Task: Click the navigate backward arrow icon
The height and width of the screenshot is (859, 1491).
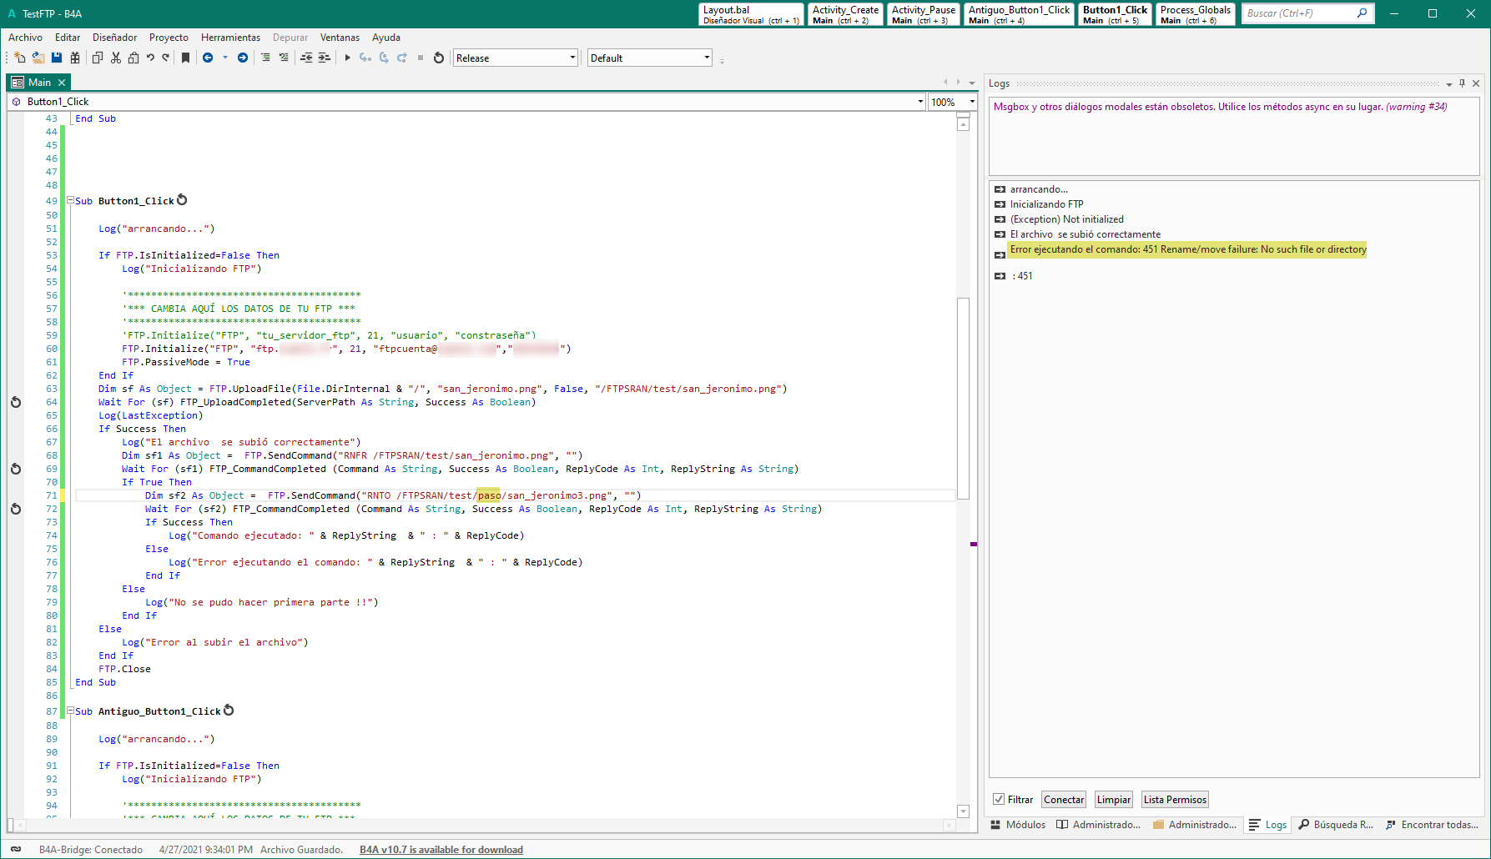Action: (x=208, y=58)
